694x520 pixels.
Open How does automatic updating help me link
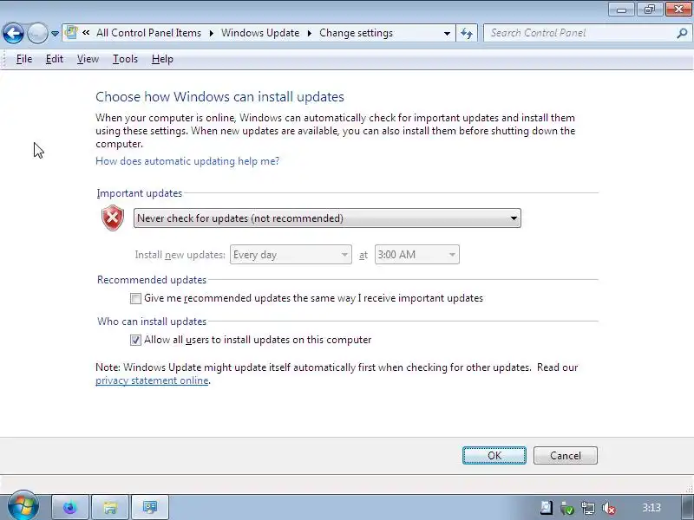pos(187,161)
